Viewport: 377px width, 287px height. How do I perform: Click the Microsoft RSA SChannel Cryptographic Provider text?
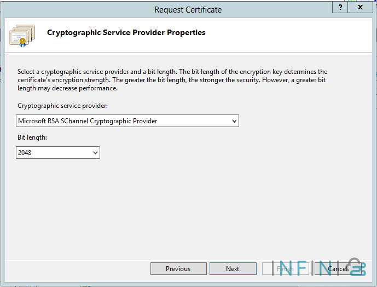pos(88,120)
